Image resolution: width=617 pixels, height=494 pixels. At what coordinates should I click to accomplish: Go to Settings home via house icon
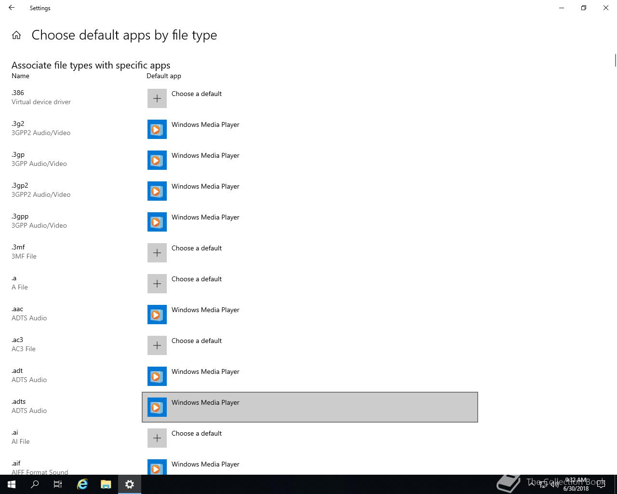point(16,35)
